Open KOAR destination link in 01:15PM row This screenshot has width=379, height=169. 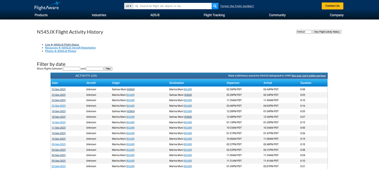(x=188, y=122)
